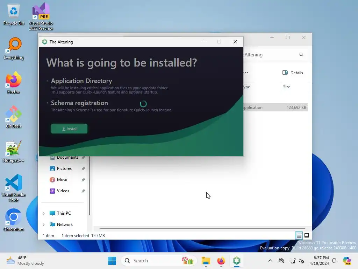Image resolution: width=358 pixels, height=269 pixels.
Task: Click the taskbar Search box
Action: [x=159, y=261]
